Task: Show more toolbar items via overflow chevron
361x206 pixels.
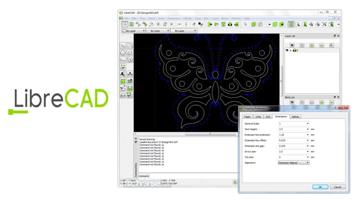Action: [x=338, y=24]
